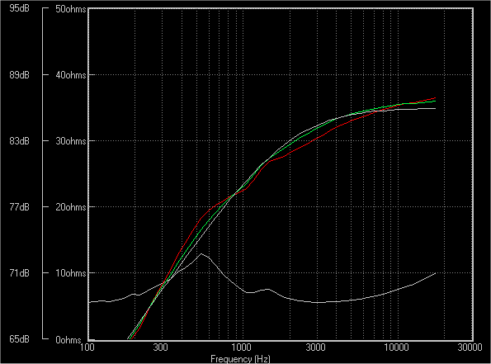The image size is (491, 364).
Task: Click the 40ohms axis label
Action: pos(71,75)
